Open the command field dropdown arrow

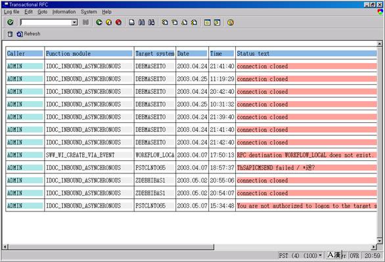74,22
